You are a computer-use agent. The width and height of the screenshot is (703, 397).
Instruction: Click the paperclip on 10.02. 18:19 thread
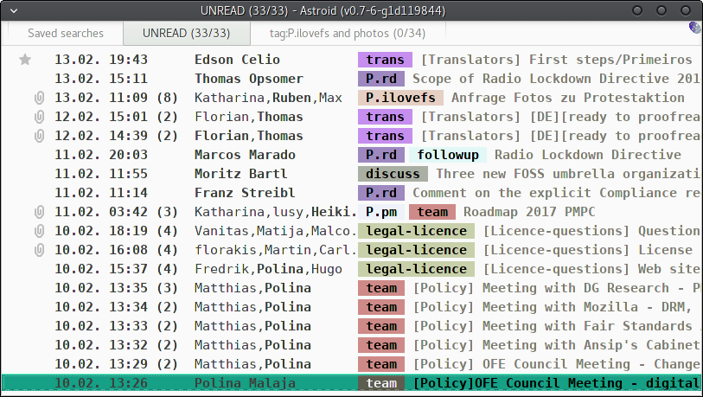pyautogui.click(x=38, y=231)
